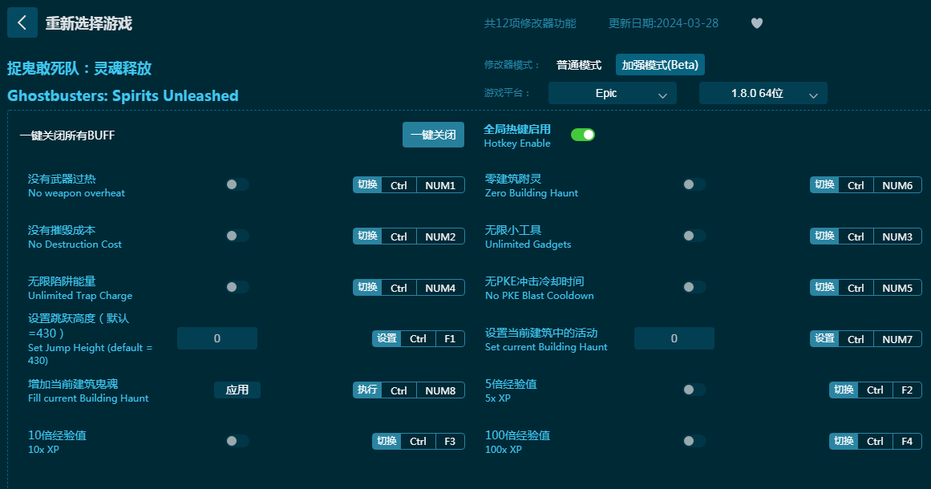Switch on No PKE Blast Cooldown
The width and height of the screenshot is (931, 489).
694,287
